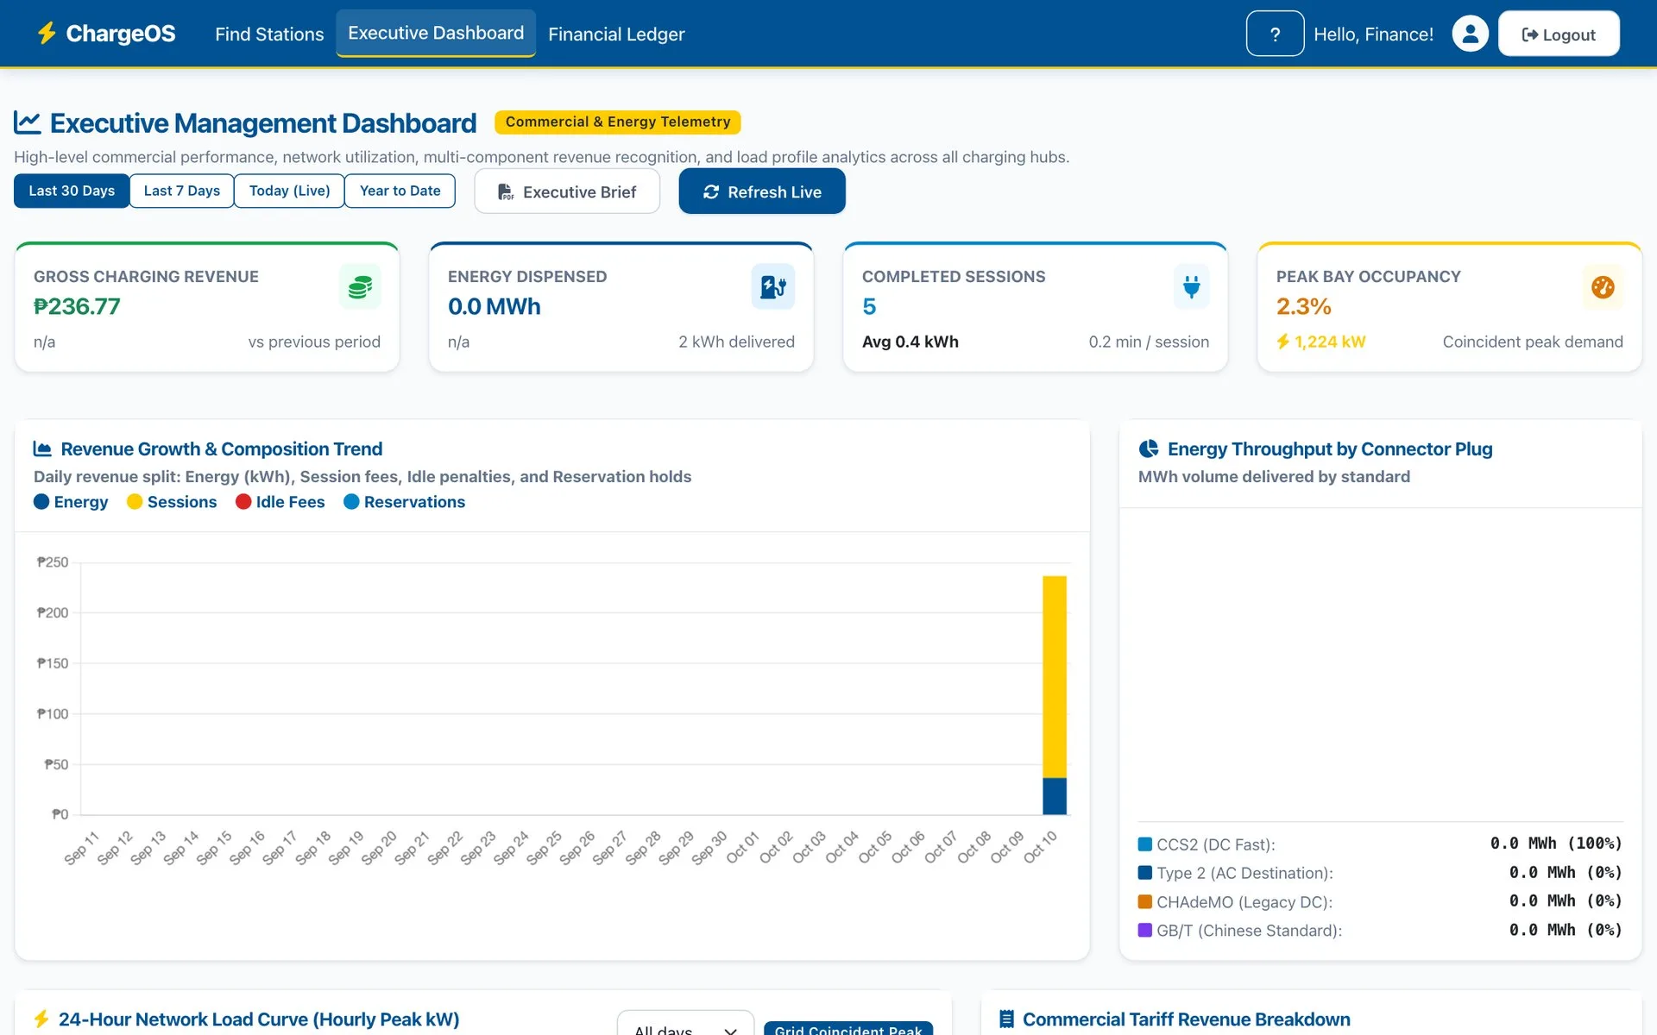Click the CHAdeMO (Legacy DC) orange swatch
The height and width of the screenshot is (1035, 1657).
point(1145,901)
